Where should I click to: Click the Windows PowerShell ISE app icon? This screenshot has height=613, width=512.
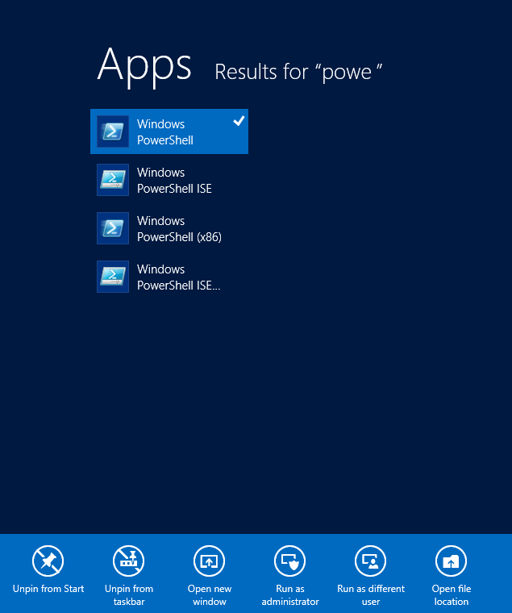(113, 180)
